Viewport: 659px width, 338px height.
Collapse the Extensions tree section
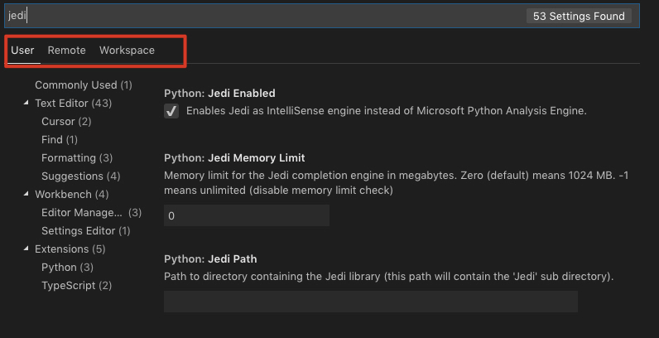click(x=26, y=249)
